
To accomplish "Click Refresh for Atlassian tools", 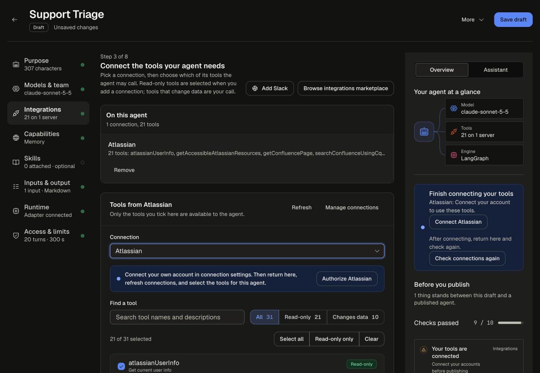I will click(x=301, y=208).
